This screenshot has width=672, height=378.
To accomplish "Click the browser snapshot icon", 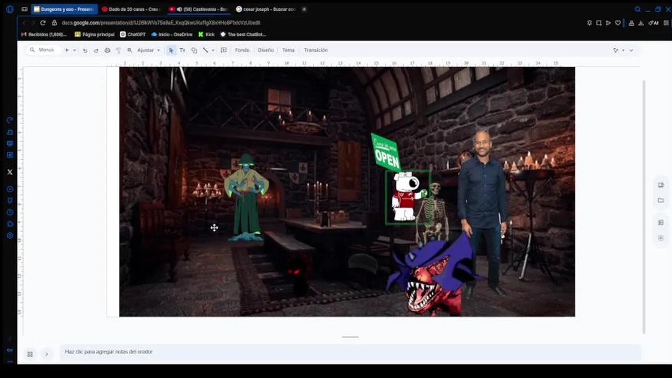I will pyautogui.click(x=599, y=23).
